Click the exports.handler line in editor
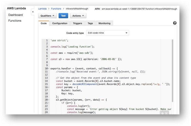 point(84,68)
